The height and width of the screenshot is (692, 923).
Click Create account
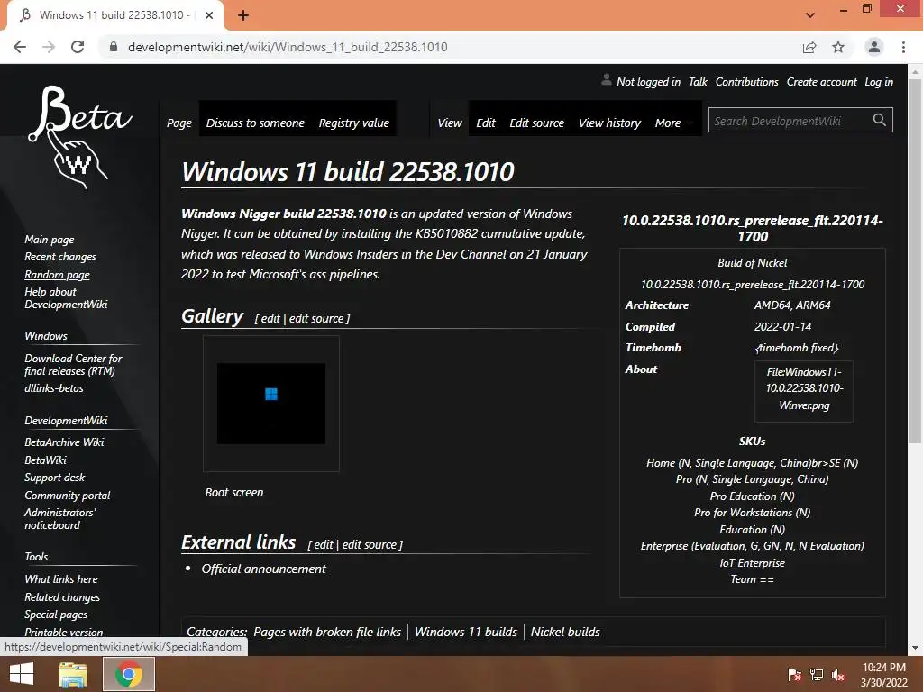822,82
